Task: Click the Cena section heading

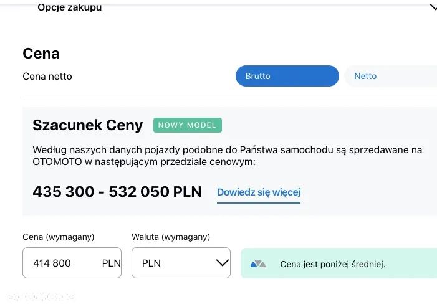Action: (x=41, y=54)
